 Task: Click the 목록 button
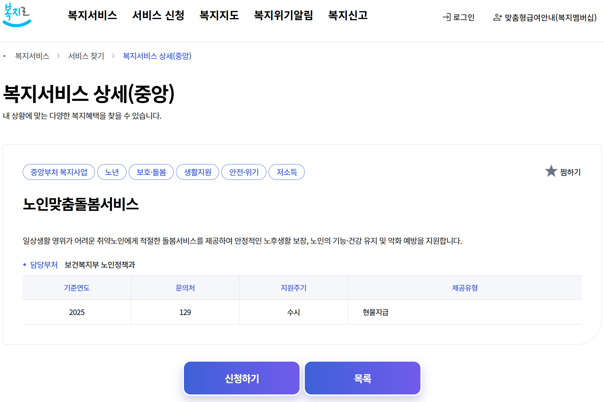click(363, 378)
